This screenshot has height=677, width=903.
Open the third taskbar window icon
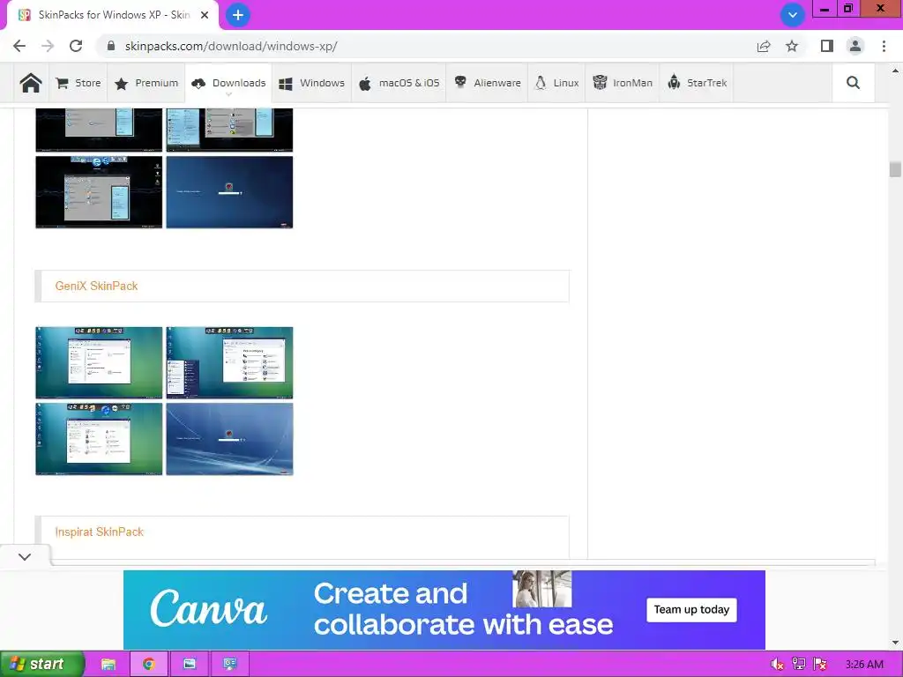click(x=190, y=664)
